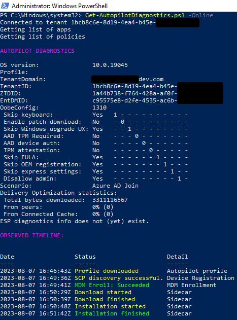Click the OS version value 10.0.19045
237x320 pixels.
point(110,65)
